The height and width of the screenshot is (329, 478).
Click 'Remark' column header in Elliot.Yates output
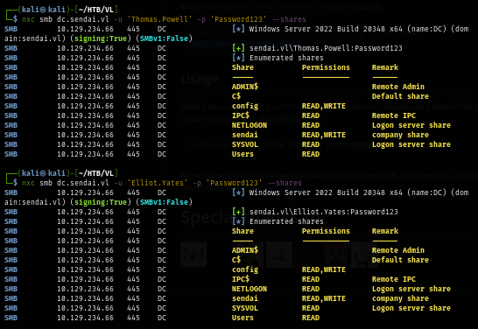[385, 231]
